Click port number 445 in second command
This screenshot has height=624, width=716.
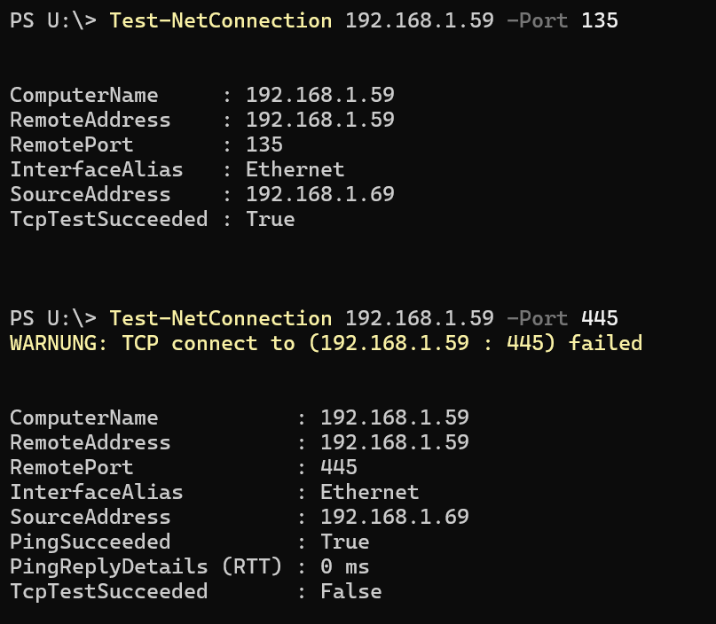600,318
